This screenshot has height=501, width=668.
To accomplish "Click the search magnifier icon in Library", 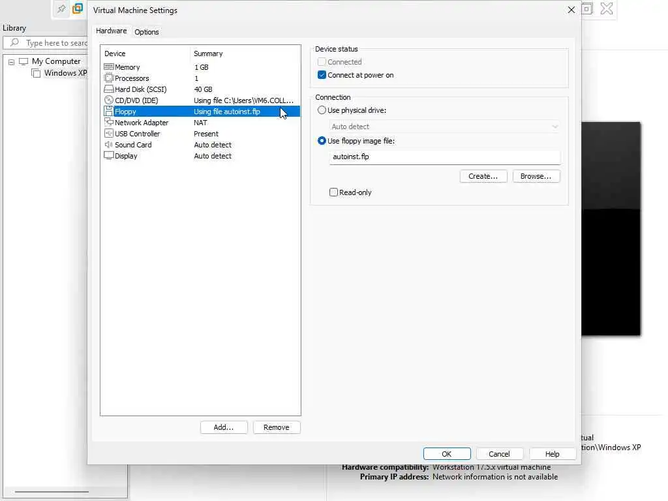I will coord(14,42).
